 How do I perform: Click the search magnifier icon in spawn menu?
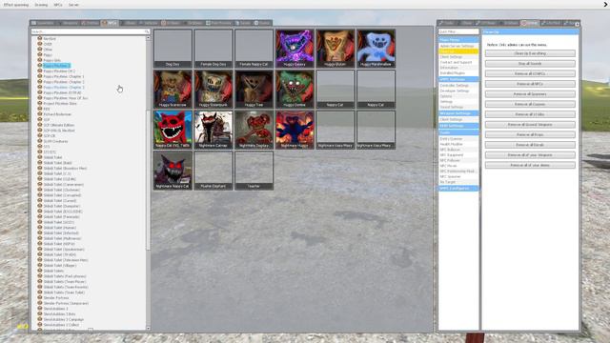coord(147,31)
